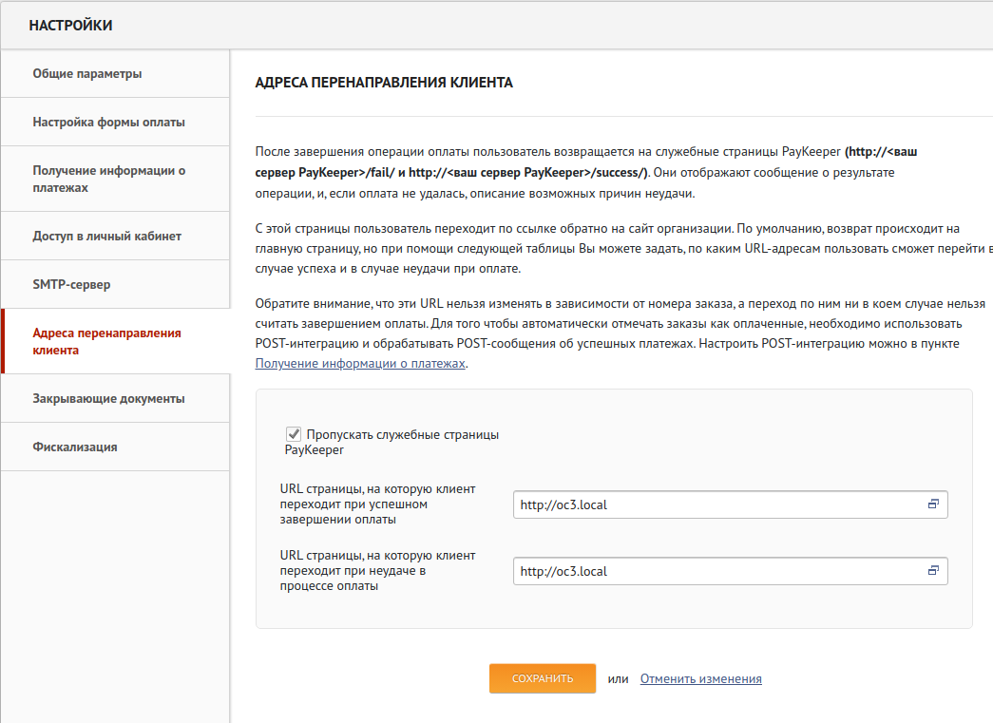Select Адреса перенаправления клиента sidebar item
The height and width of the screenshot is (723, 993).
click(x=106, y=341)
